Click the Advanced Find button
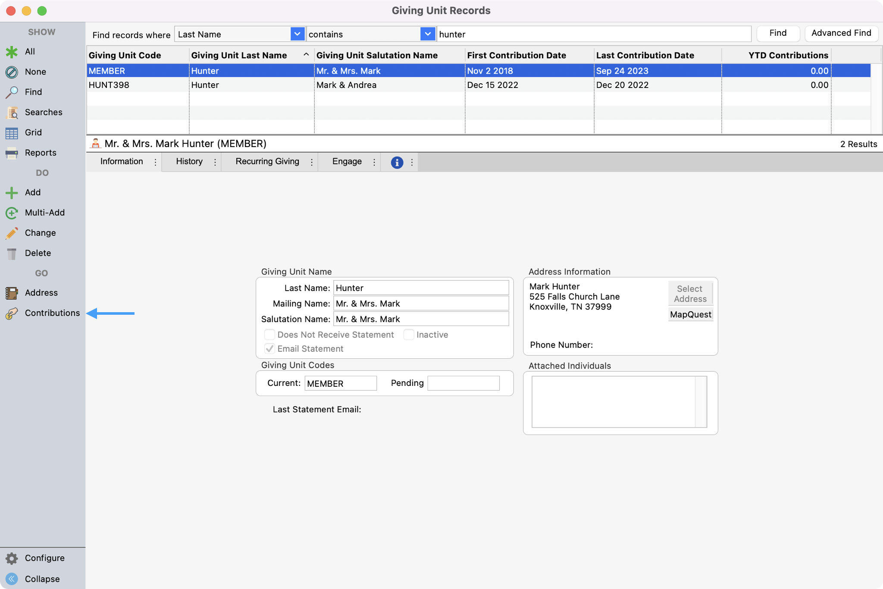Viewport: 883px width, 589px height. [x=841, y=33]
